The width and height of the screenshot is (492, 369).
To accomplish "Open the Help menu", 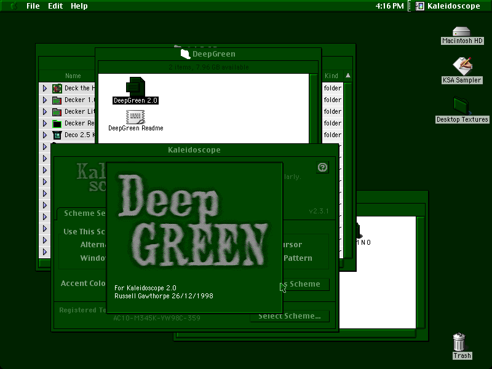I will [79, 6].
